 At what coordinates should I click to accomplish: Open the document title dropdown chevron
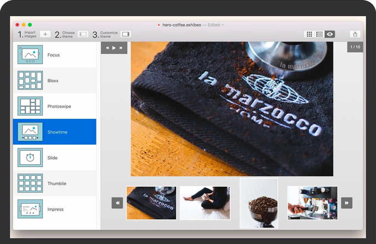[x=223, y=25]
